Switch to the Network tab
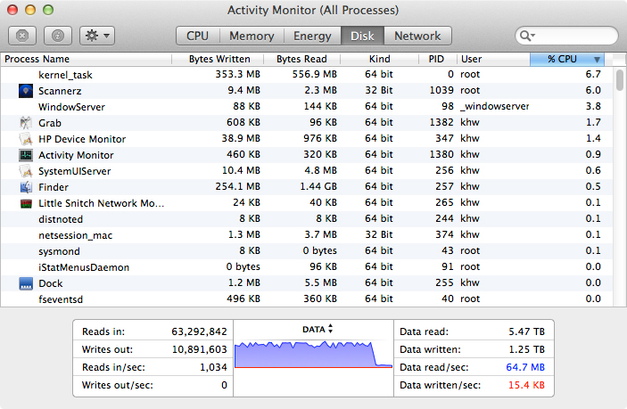Screen dimensions: 627x409 coord(417,36)
